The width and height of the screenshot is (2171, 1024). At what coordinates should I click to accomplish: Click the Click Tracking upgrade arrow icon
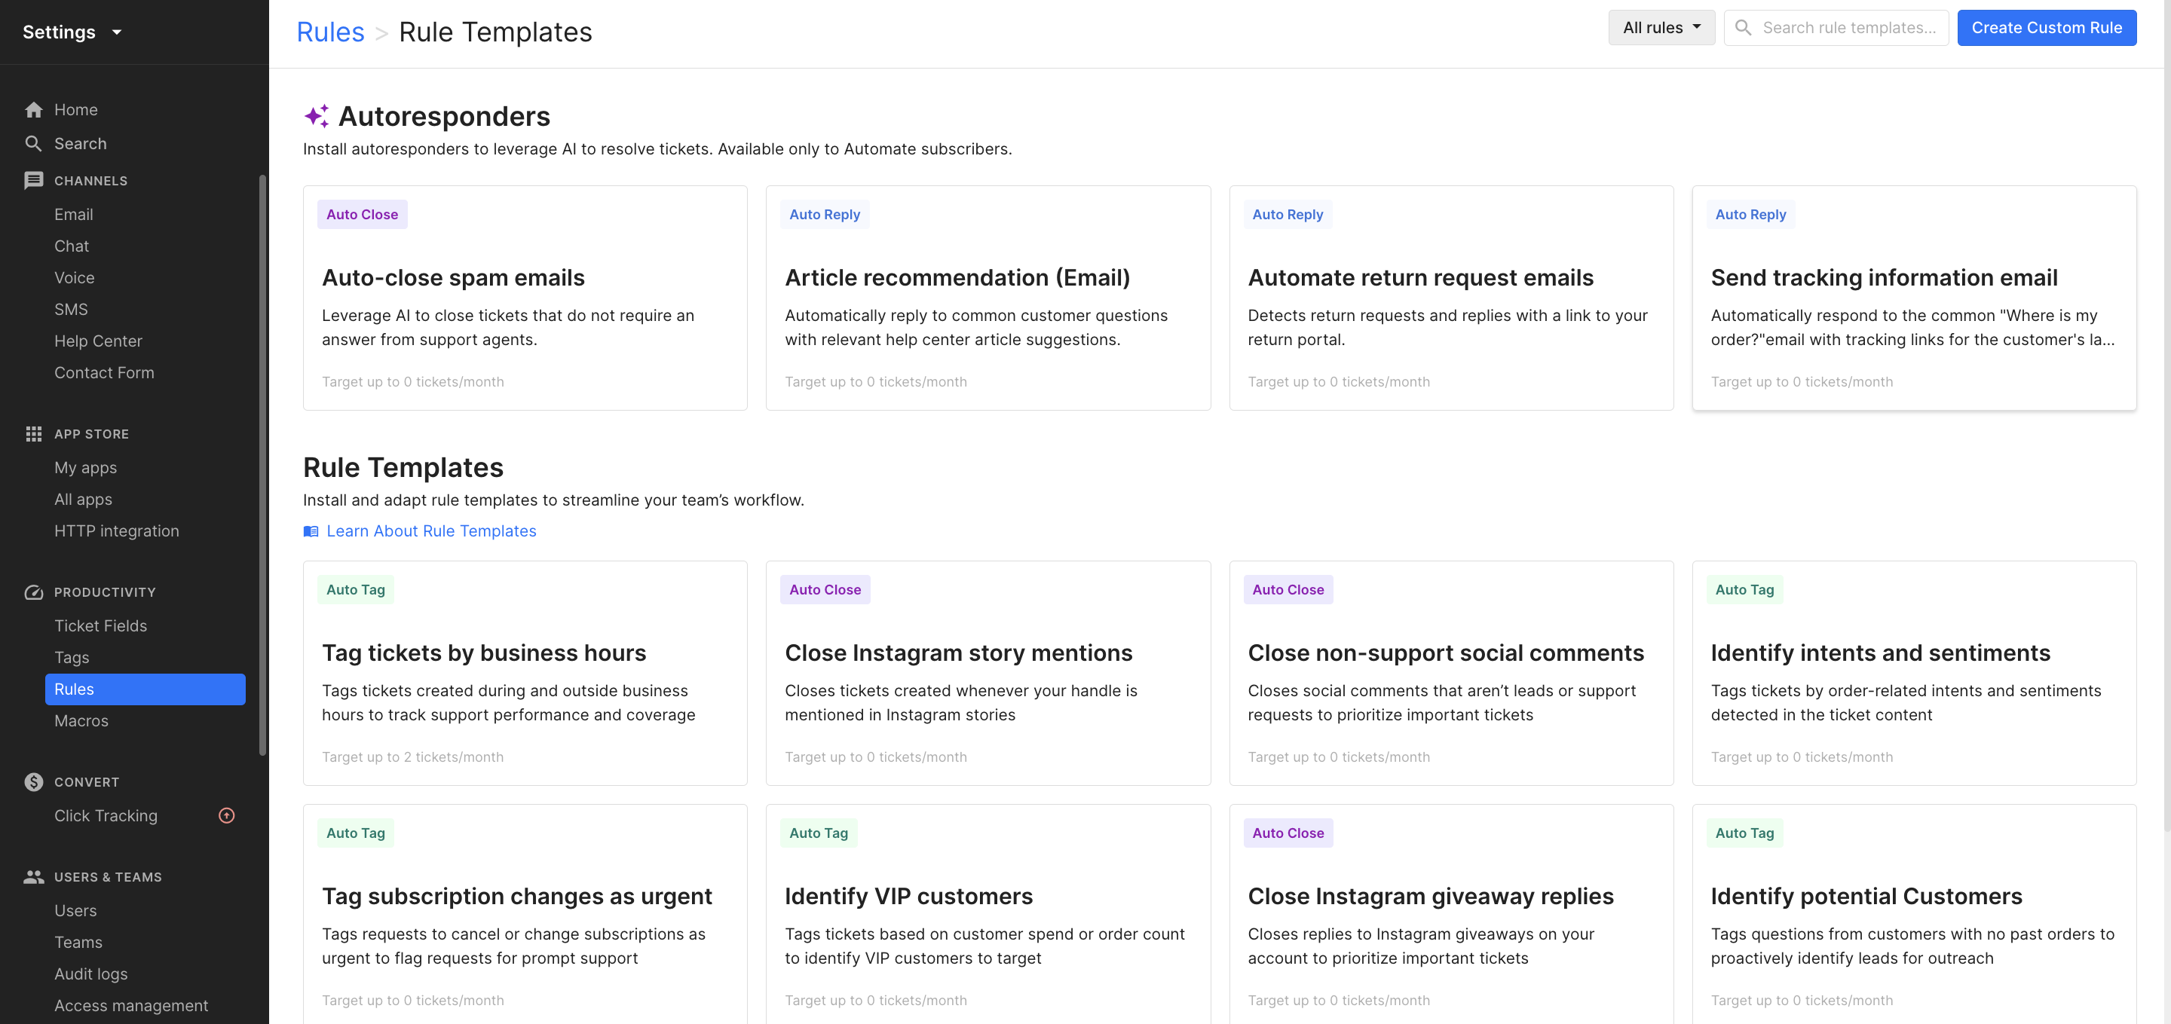227,816
